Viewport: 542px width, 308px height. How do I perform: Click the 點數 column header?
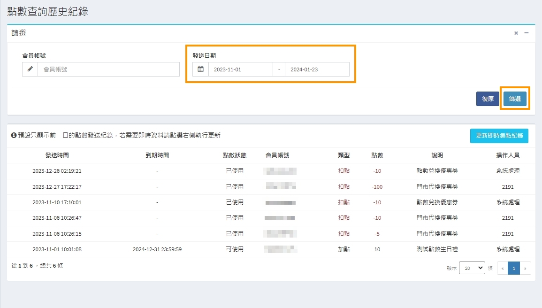[x=377, y=155]
